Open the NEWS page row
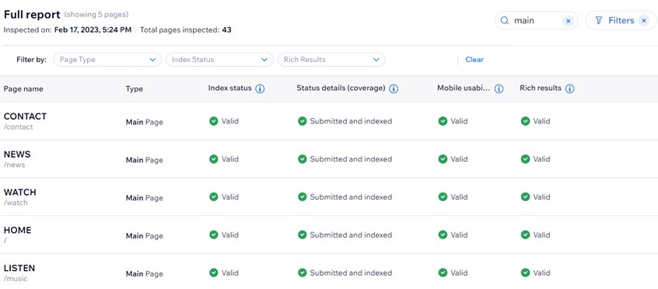The height and width of the screenshot is (289, 658). pos(329,159)
